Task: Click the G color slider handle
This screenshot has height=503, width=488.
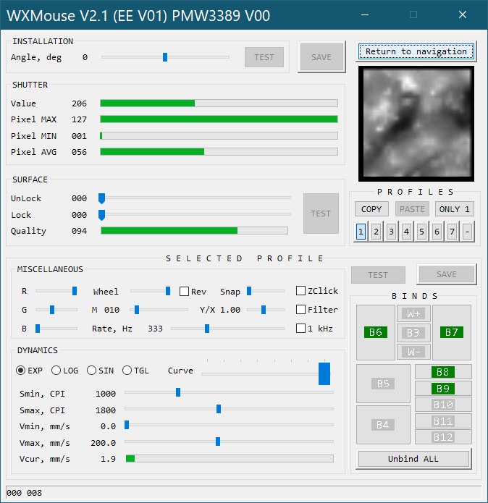Action: tap(52, 310)
